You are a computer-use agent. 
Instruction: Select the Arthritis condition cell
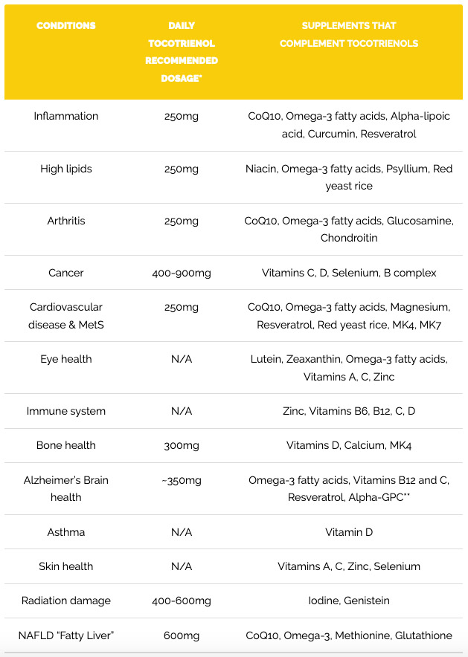[x=66, y=221]
